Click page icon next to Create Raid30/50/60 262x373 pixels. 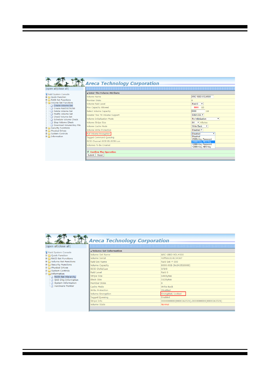click(x=51, y=108)
